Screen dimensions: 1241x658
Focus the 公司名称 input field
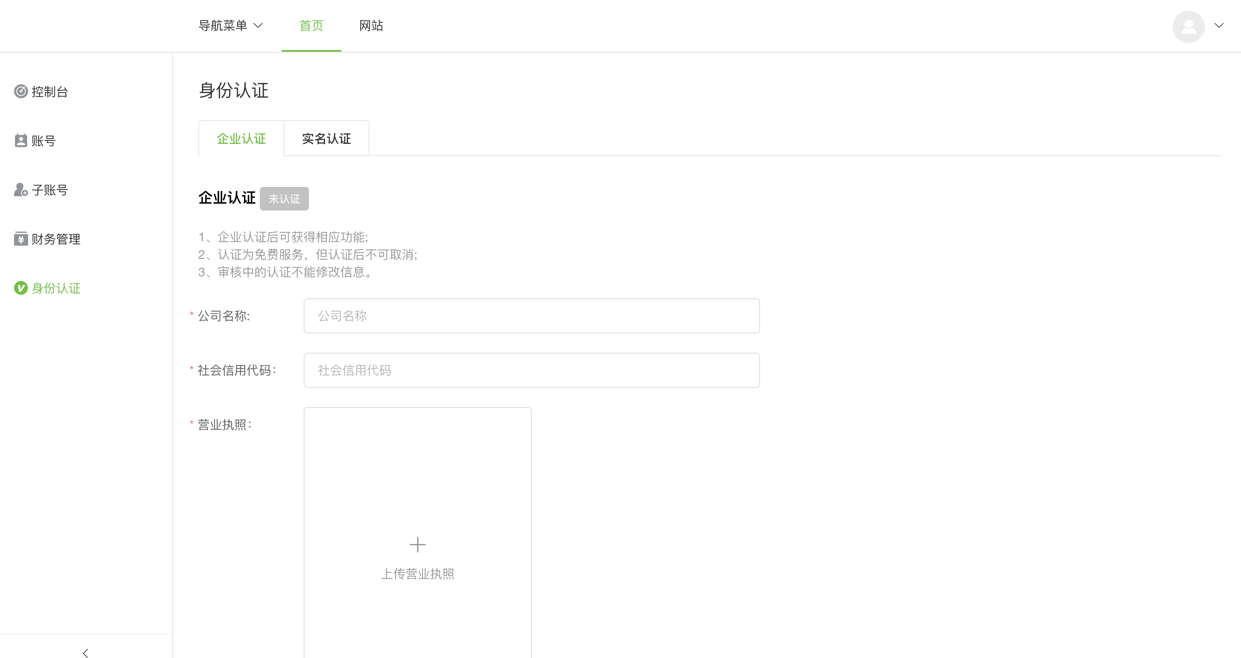point(532,316)
